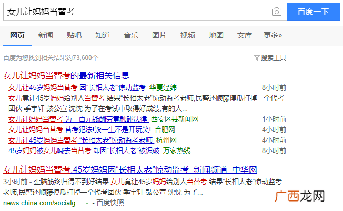Open the 地图 tab

(x=216, y=35)
